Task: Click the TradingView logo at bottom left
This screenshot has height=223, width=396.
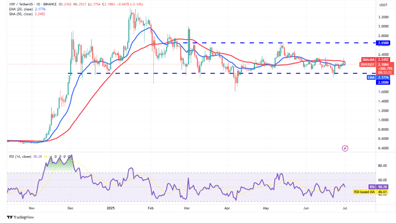Action: 20,217
